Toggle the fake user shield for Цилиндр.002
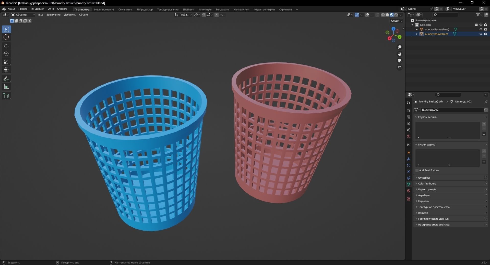The height and width of the screenshot is (265, 490). [486, 110]
